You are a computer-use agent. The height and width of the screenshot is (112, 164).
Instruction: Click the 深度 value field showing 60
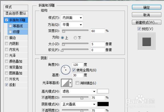click(98, 31)
